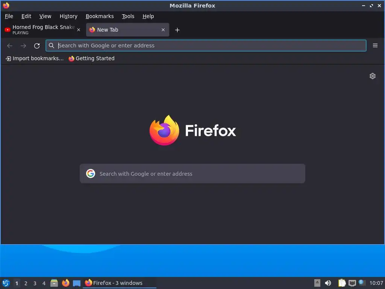This screenshot has width=385, height=289.
Task: Open the network status tray icon
Action: [x=352, y=283]
